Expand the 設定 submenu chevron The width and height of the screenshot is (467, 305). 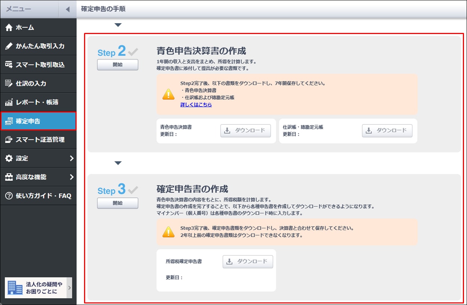coord(71,158)
